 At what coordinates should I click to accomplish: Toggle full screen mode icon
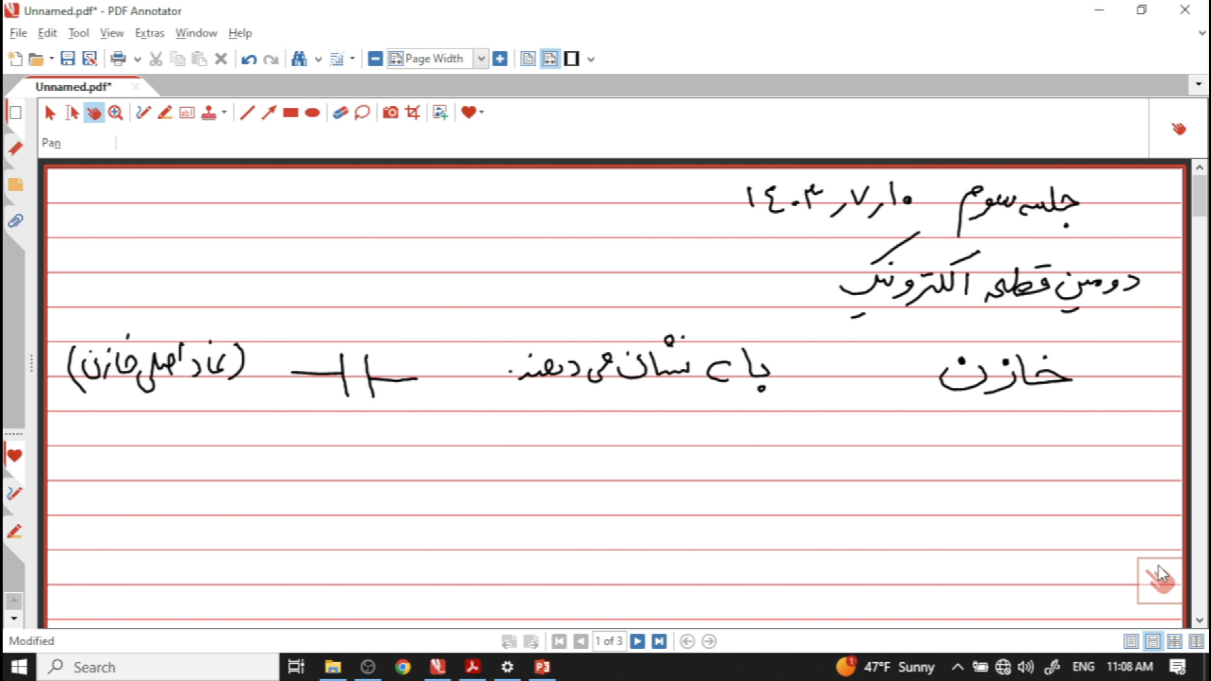pos(571,59)
